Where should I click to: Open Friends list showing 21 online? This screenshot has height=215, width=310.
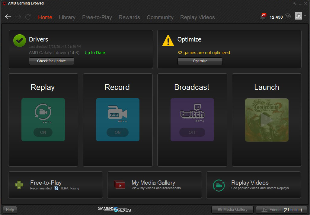click(281, 210)
